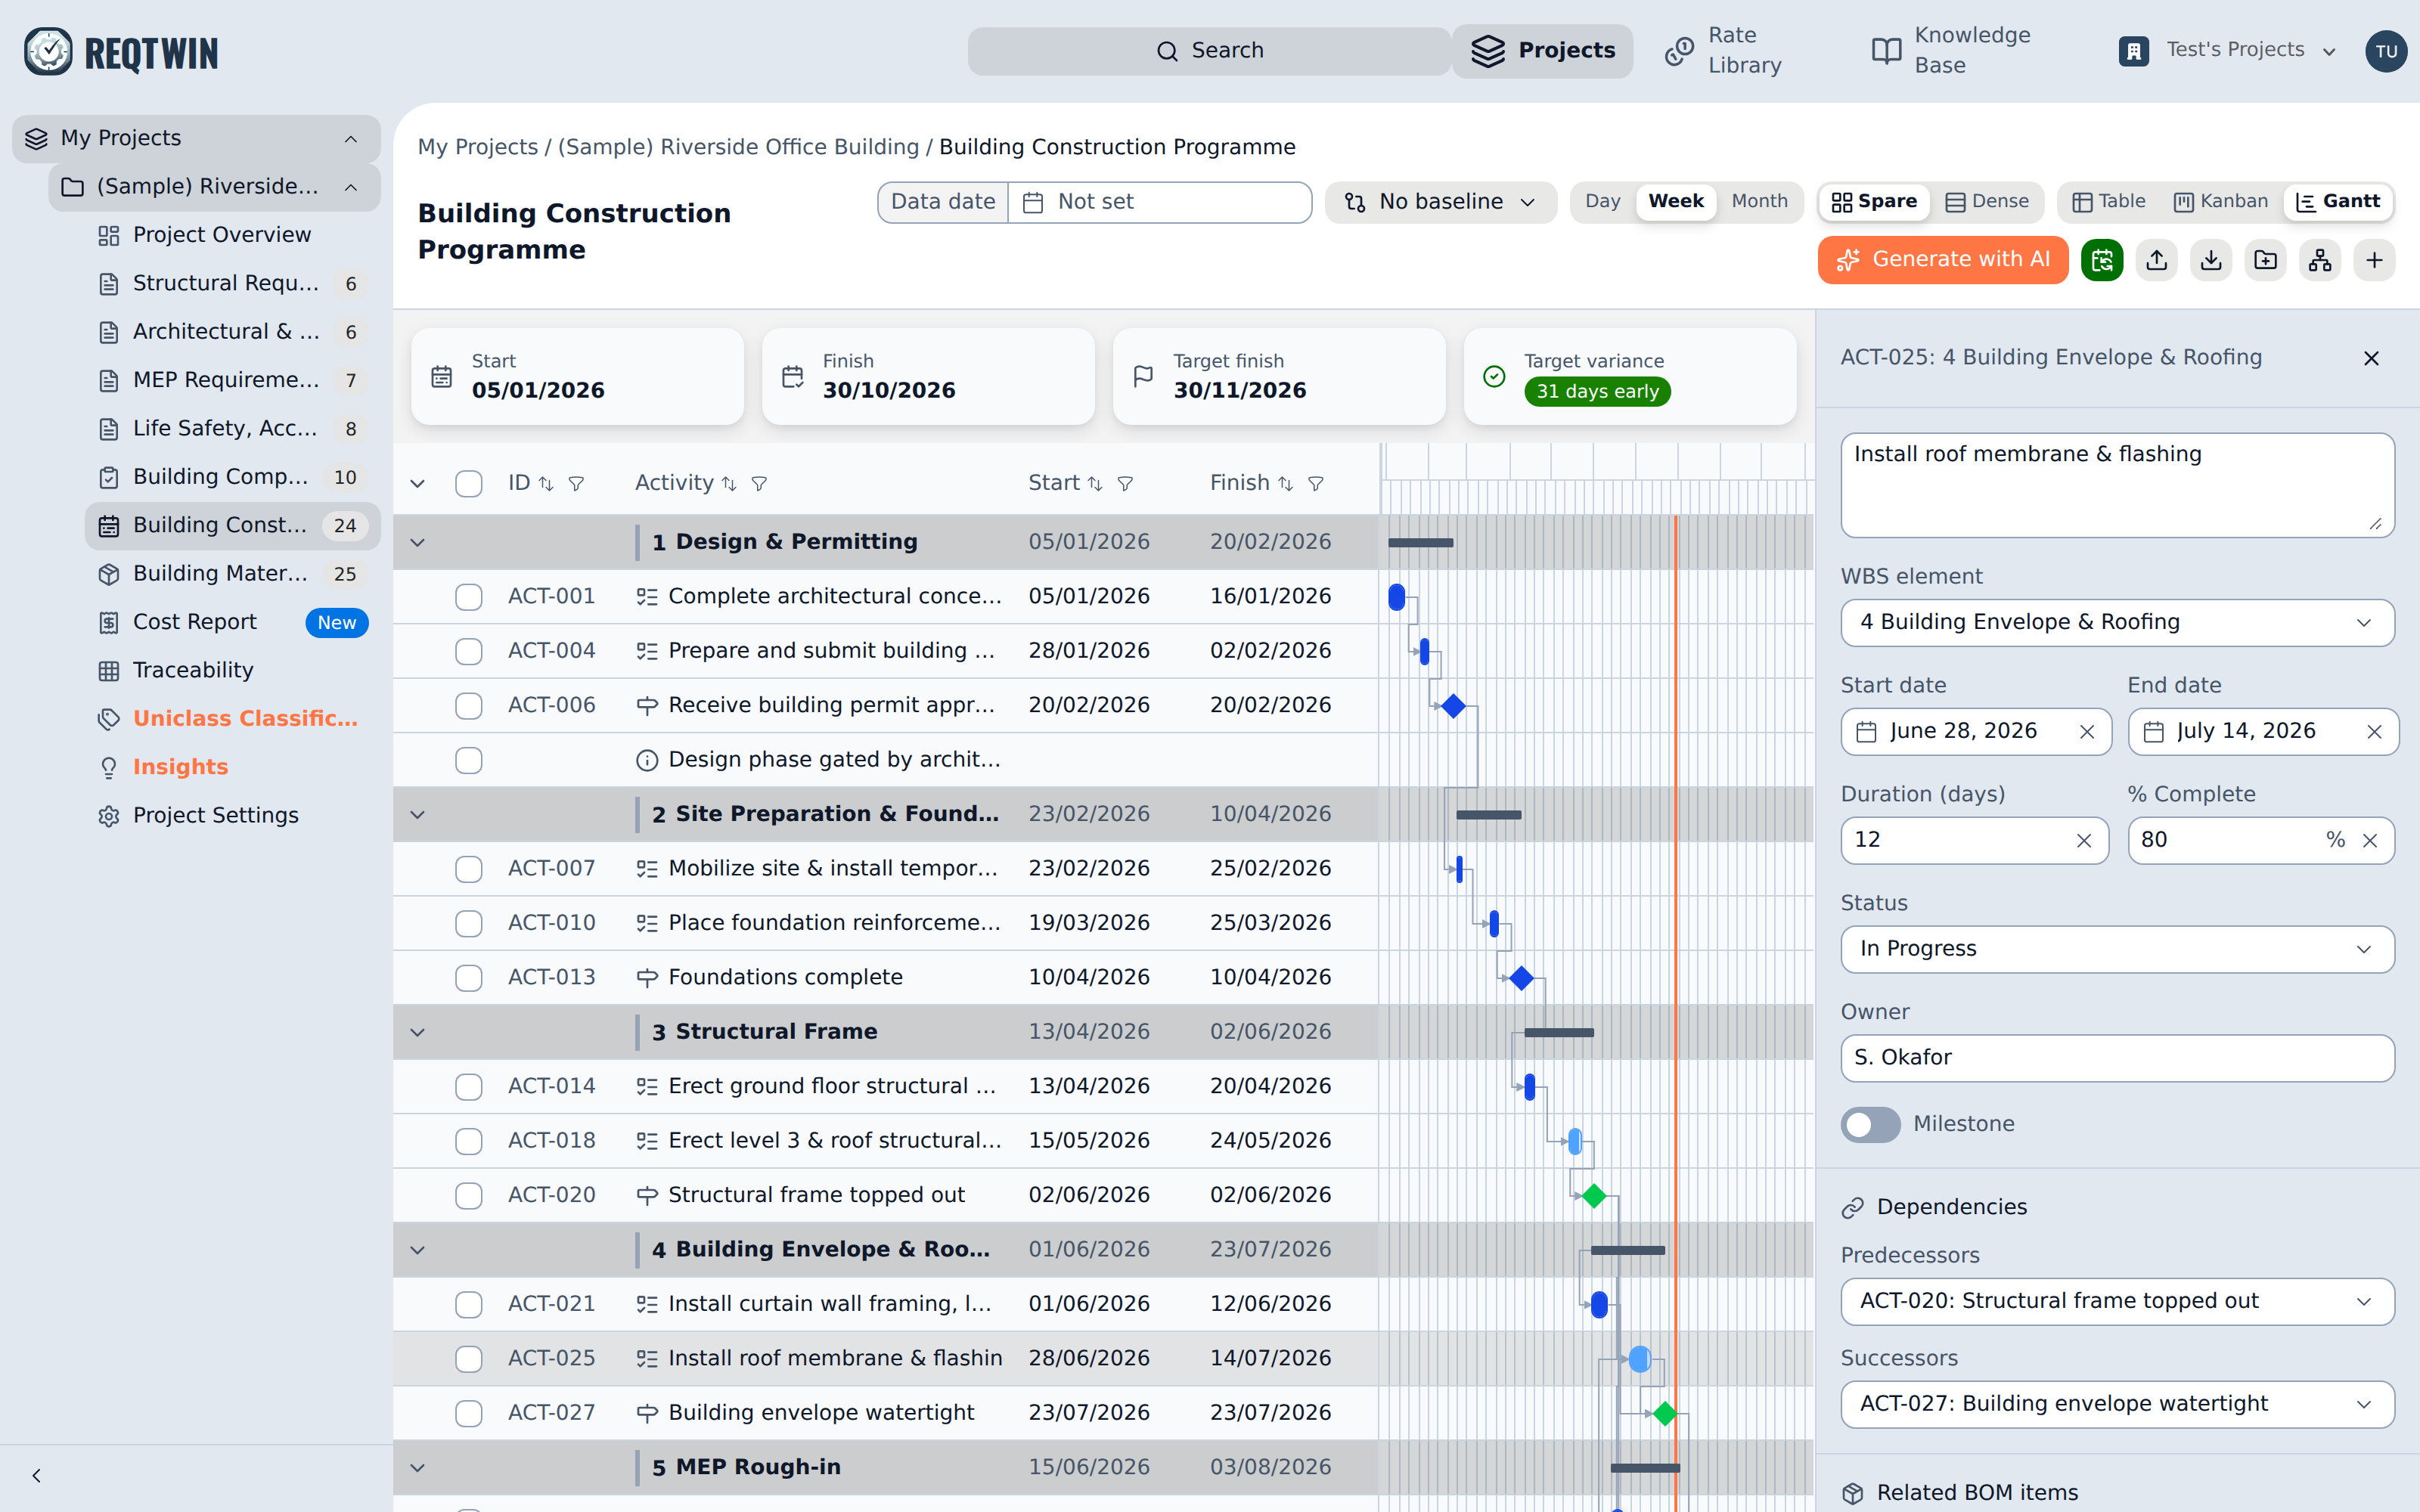
Task: Click Generate with AI button
Action: (1942, 261)
